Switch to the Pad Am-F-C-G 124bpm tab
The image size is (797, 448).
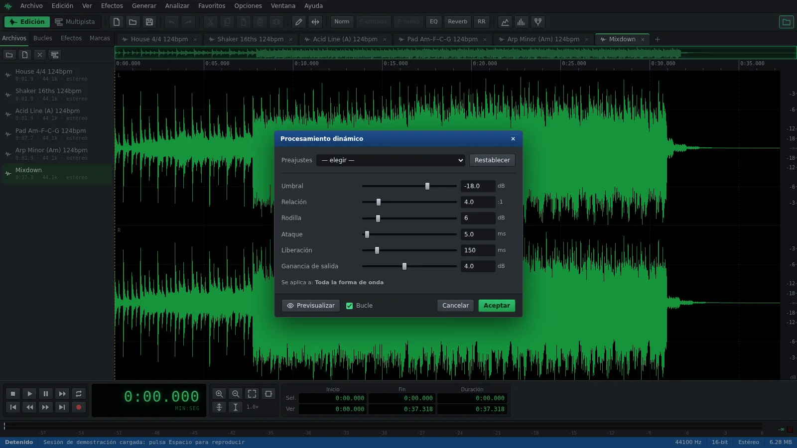[x=442, y=39]
